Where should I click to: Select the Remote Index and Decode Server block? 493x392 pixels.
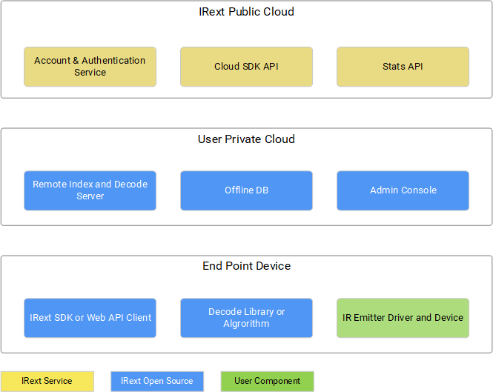pos(90,190)
